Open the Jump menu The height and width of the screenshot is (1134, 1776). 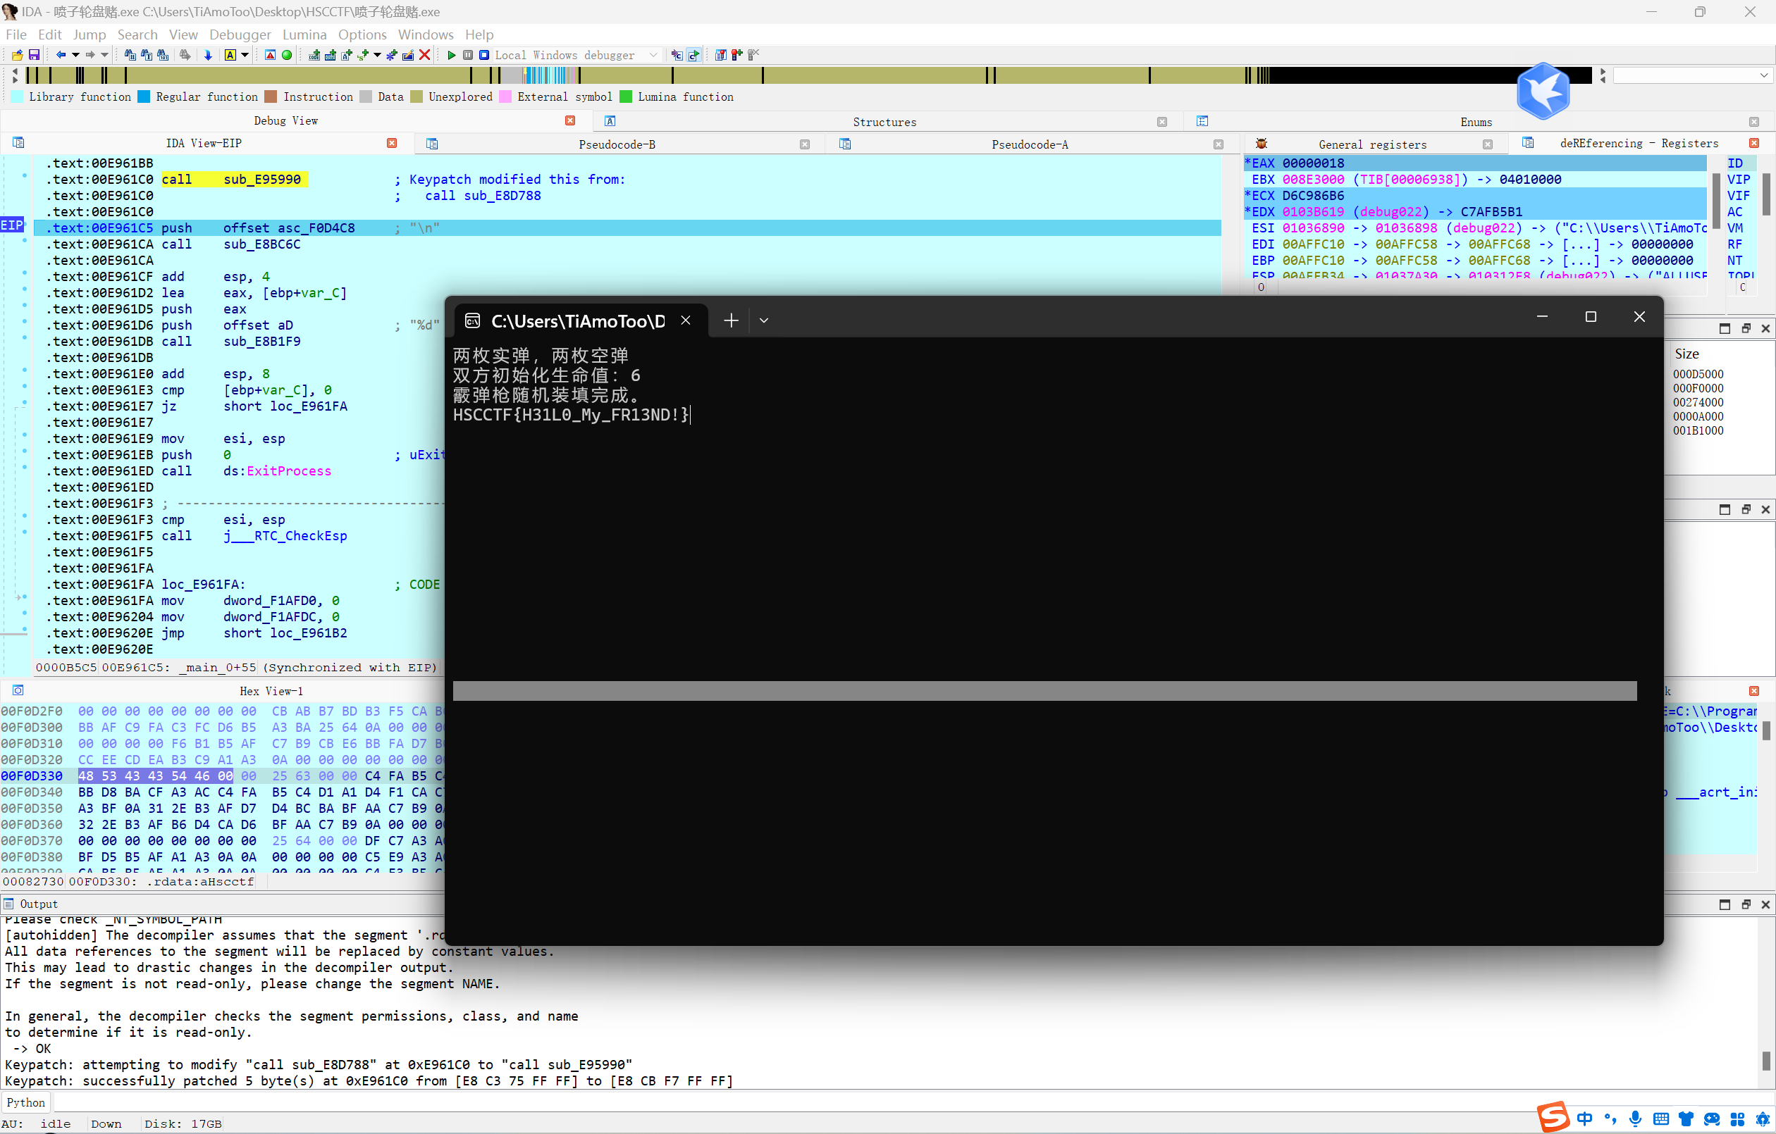click(x=90, y=35)
